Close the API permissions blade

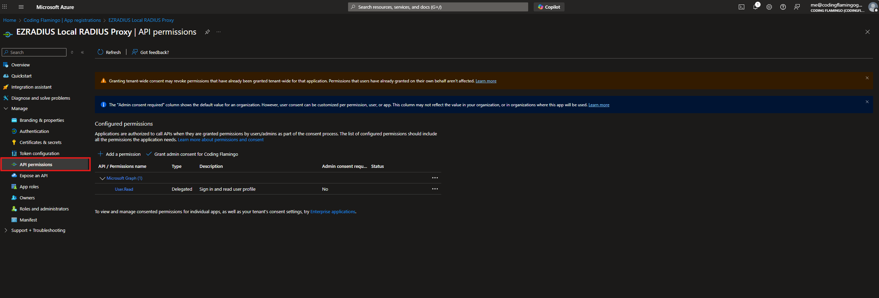coord(868,32)
